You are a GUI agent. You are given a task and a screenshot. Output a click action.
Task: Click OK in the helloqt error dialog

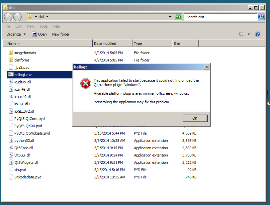tap(195, 118)
